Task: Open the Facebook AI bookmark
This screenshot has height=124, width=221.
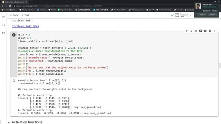Action: coord(164,10)
